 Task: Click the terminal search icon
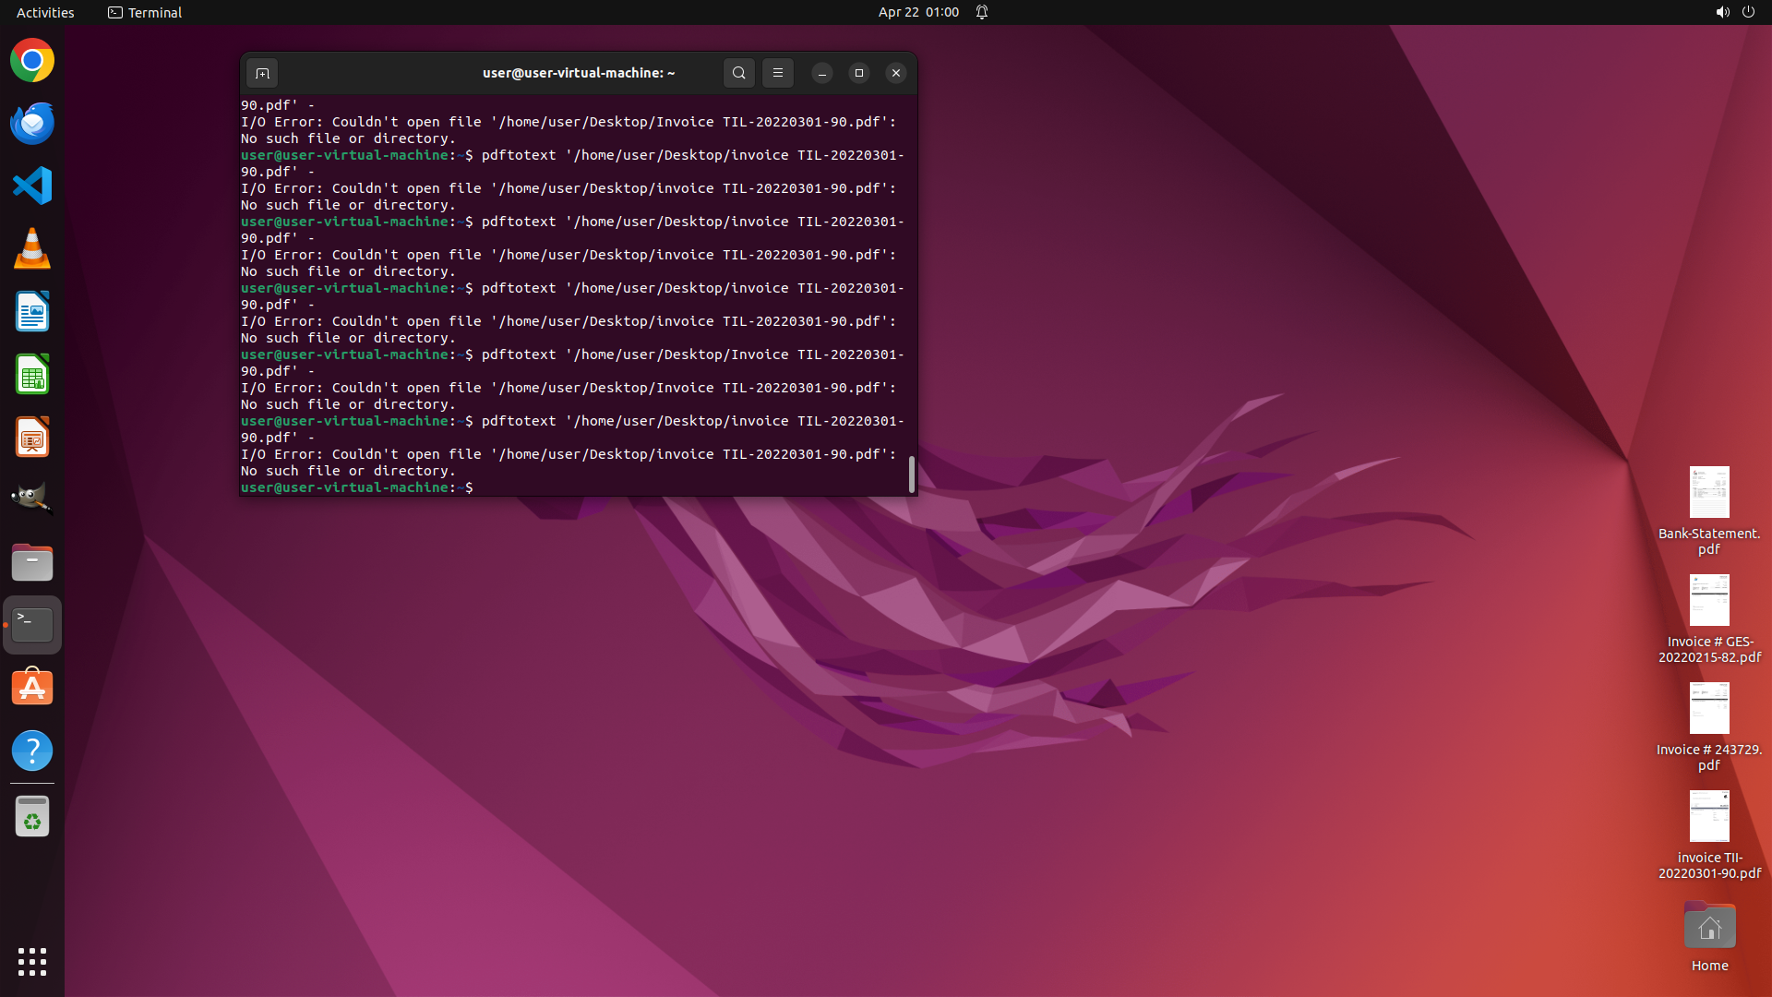[738, 73]
